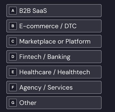Click the letter A key badge
The height and width of the screenshot is (112, 115).
point(13,11)
